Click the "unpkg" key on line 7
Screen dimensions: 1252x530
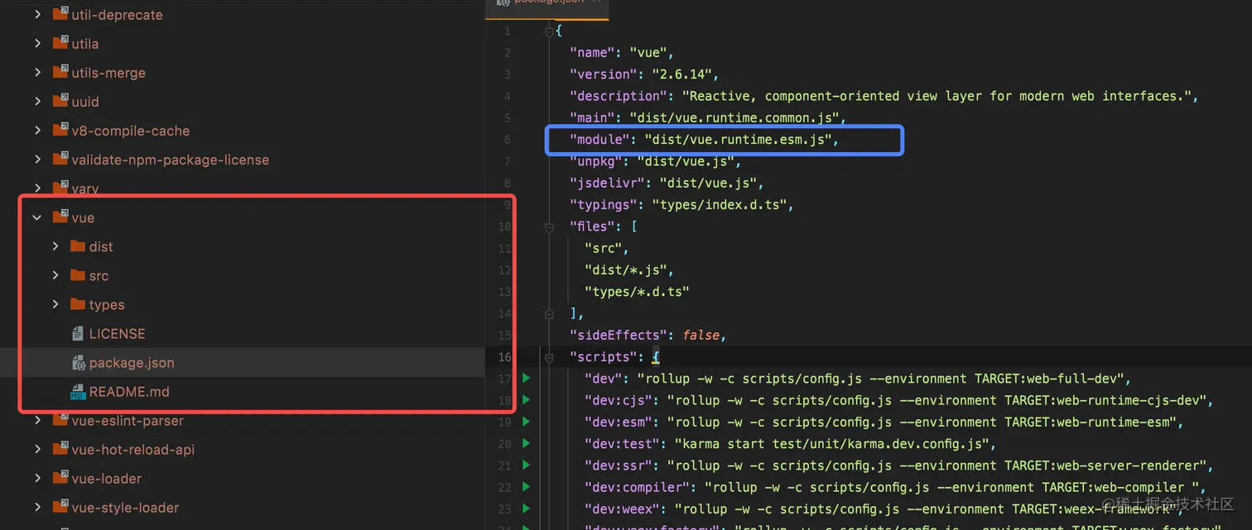(595, 161)
